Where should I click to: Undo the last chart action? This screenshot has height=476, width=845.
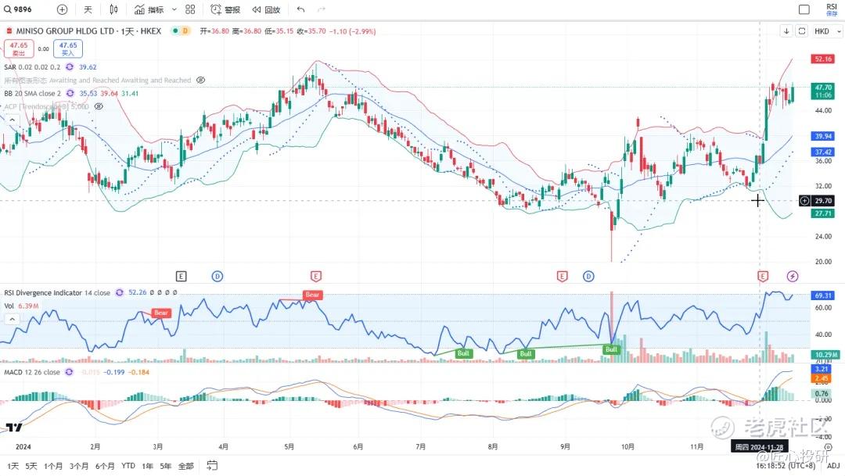pyautogui.click(x=300, y=9)
